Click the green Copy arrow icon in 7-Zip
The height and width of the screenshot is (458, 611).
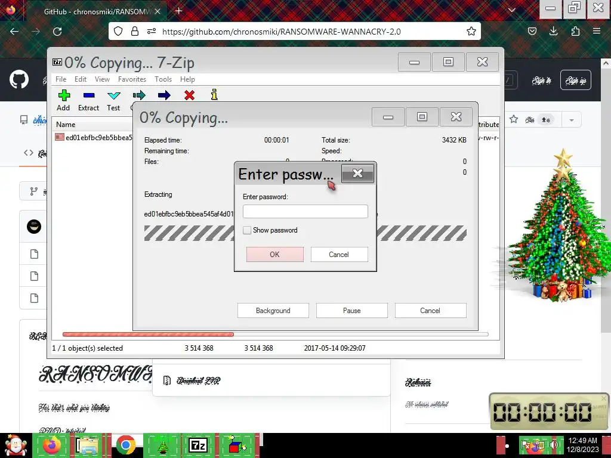pos(138,95)
